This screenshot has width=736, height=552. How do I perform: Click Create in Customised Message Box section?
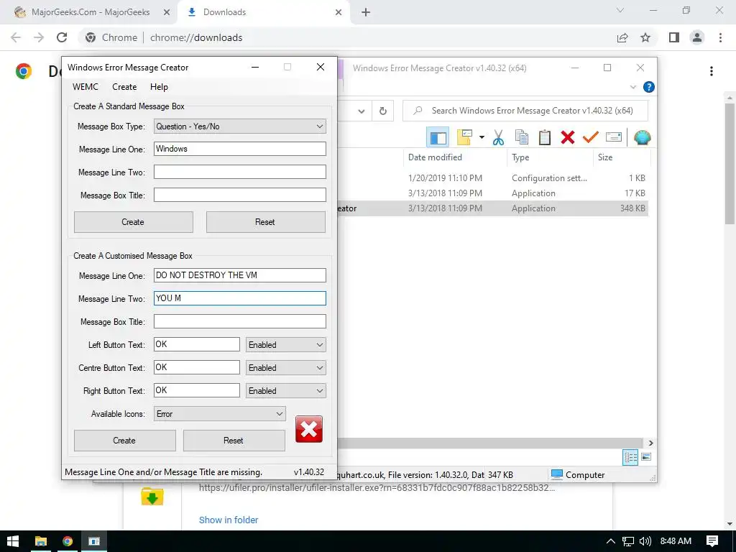125,441
